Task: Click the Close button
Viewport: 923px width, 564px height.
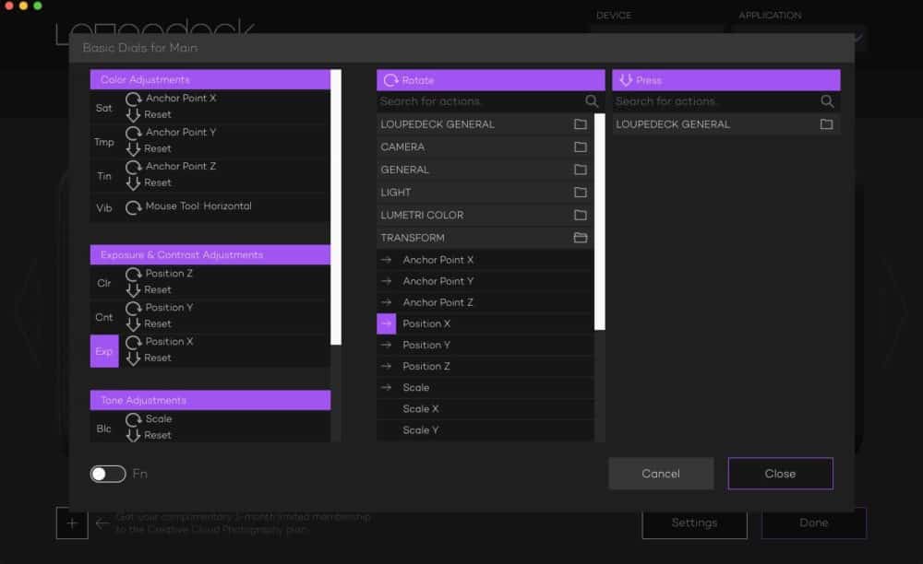Action: [781, 474]
